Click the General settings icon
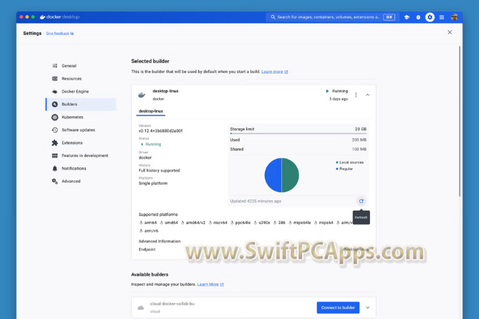Image resolution: width=479 pixels, height=319 pixels. pyautogui.click(x=55, y=66)
